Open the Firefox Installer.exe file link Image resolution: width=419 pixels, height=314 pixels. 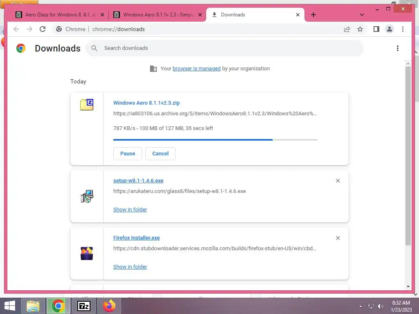click(x=137, y=238)
